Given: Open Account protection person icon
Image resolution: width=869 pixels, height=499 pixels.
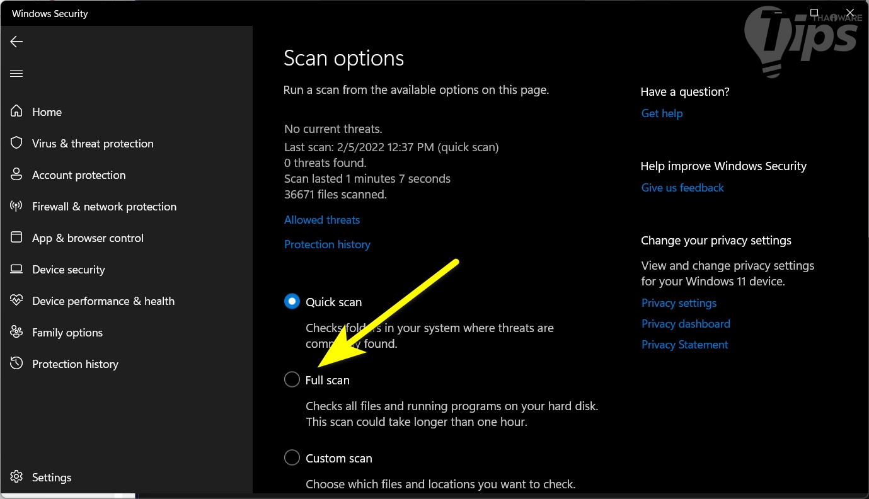Looking at the screenshot, I should (17, 175).
